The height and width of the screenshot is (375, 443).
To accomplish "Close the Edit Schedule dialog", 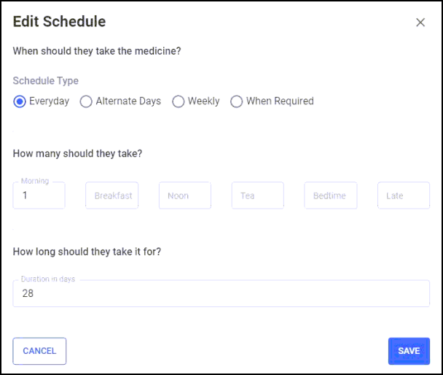I will click(x=420, y=23).
